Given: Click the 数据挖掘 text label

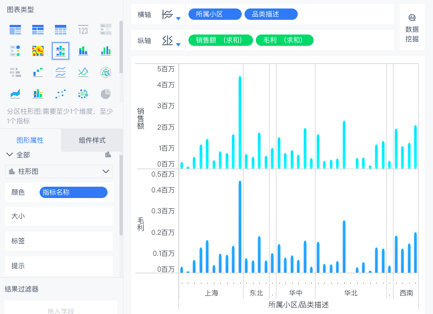Looking at the screenshot, I should (412, 34).
